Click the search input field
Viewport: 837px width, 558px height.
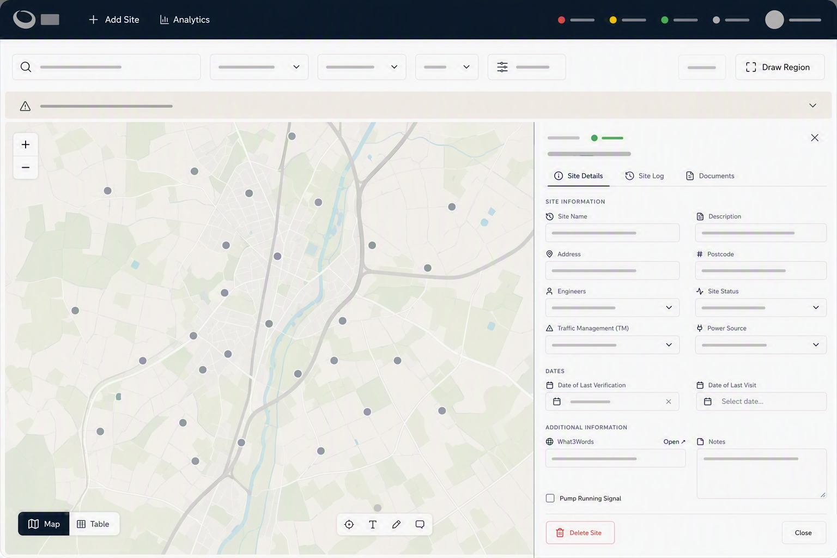[x=106, y=67]
